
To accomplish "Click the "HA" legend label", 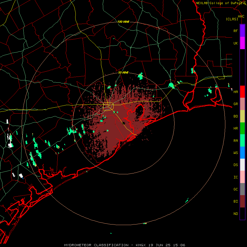I will [235, 92].
